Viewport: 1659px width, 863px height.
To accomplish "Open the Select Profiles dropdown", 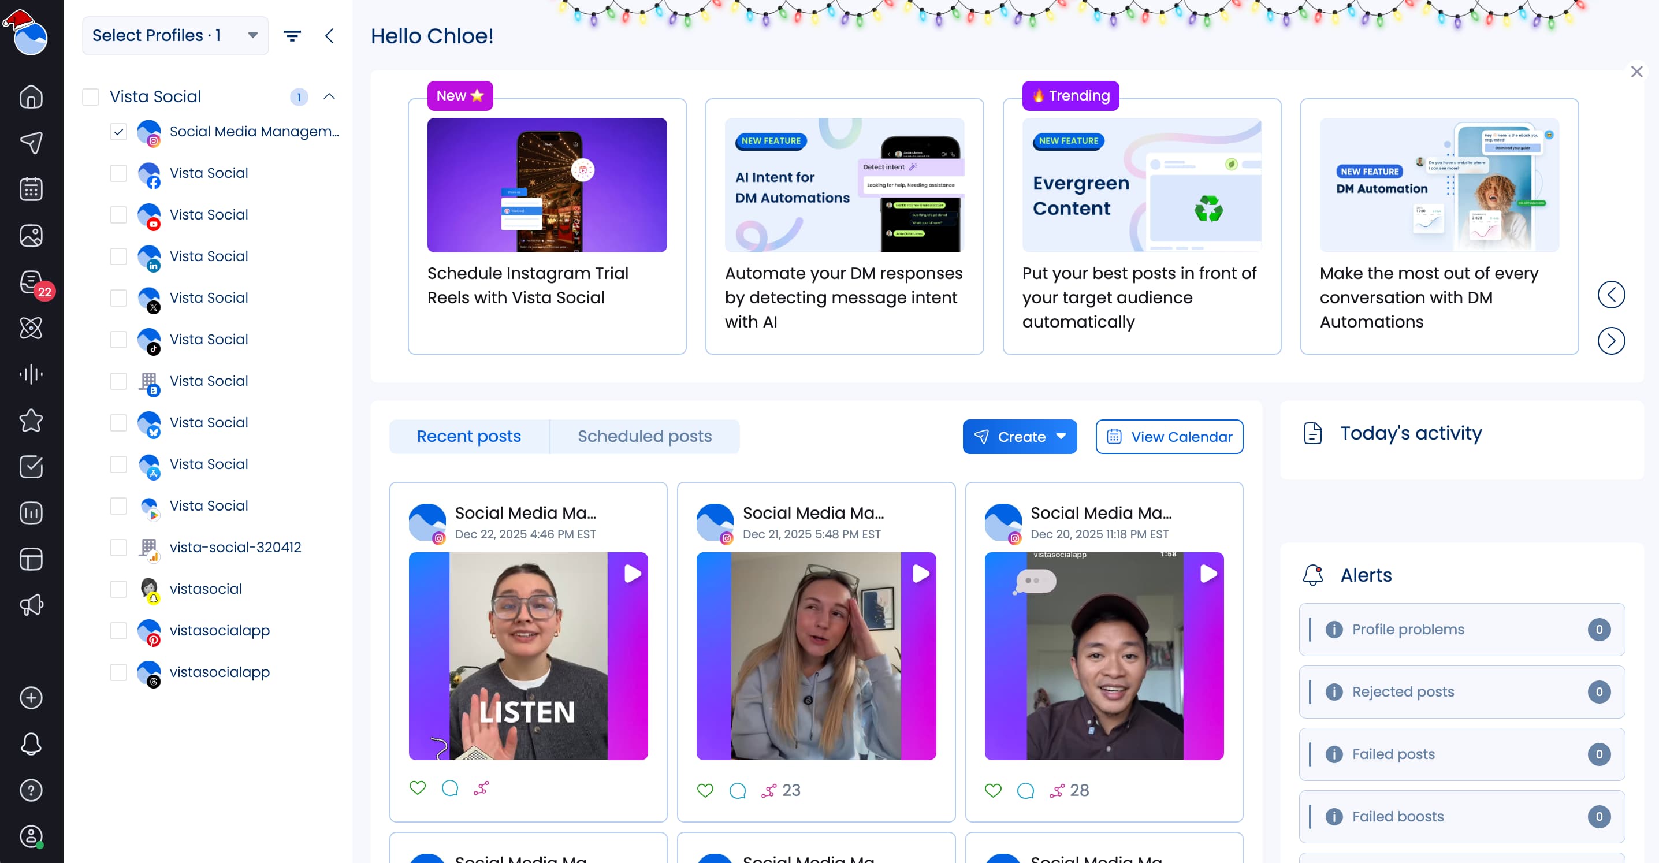I will (175, 35).
